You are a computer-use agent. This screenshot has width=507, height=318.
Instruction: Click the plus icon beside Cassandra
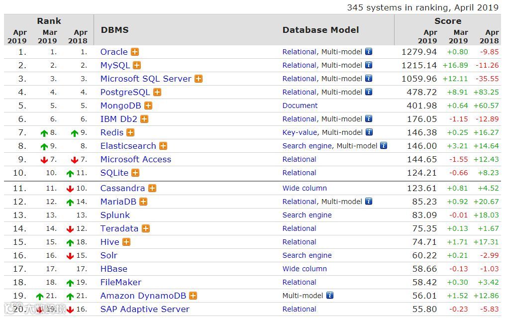click(152, 188)
